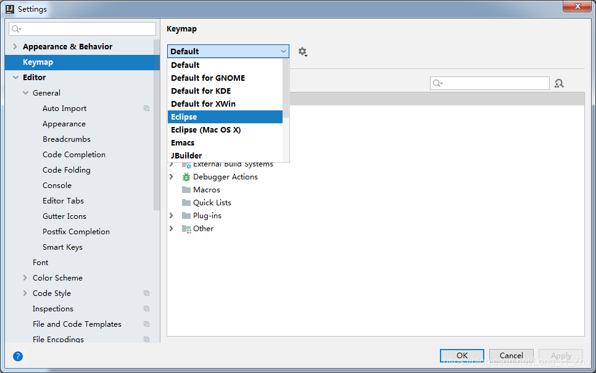The image size is (596, 373).
Task: Expand the Color Scheme node
Action: pos(25,278)
